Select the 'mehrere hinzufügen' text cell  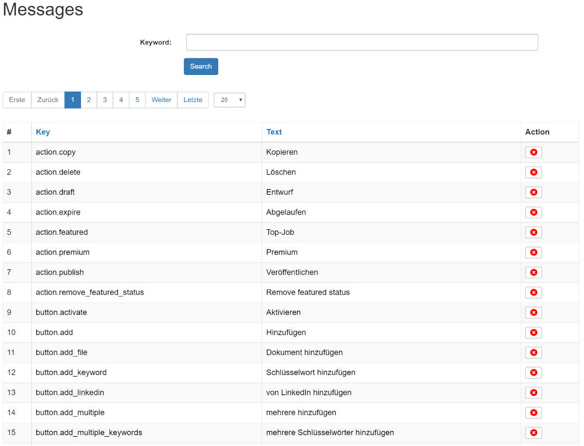[391, 413]
